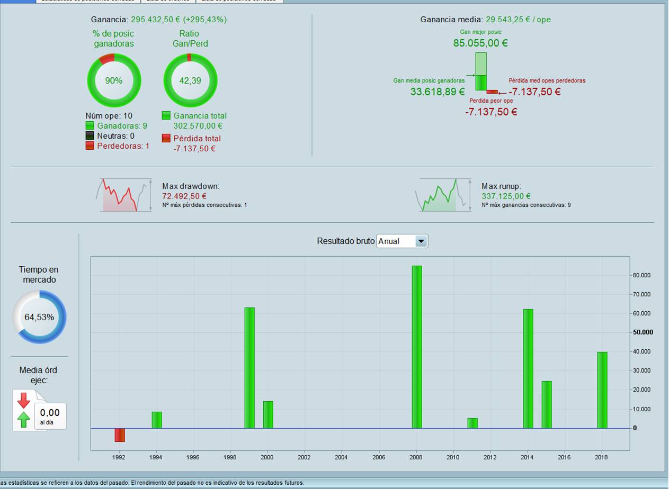Click the 64,53% time in market gauge
The height and width of the screenshot is (489, 669).
coord(39,317)
